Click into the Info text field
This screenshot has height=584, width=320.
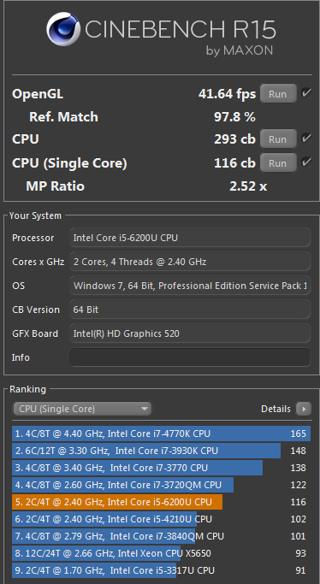(x=190, y=357)
